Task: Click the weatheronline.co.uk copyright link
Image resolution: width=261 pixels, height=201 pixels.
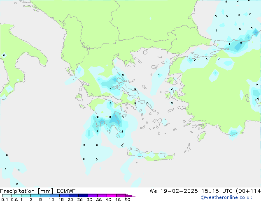Action: point(226,197)
